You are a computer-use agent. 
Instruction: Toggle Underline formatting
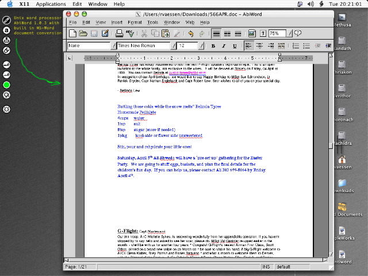pos(233,45)
